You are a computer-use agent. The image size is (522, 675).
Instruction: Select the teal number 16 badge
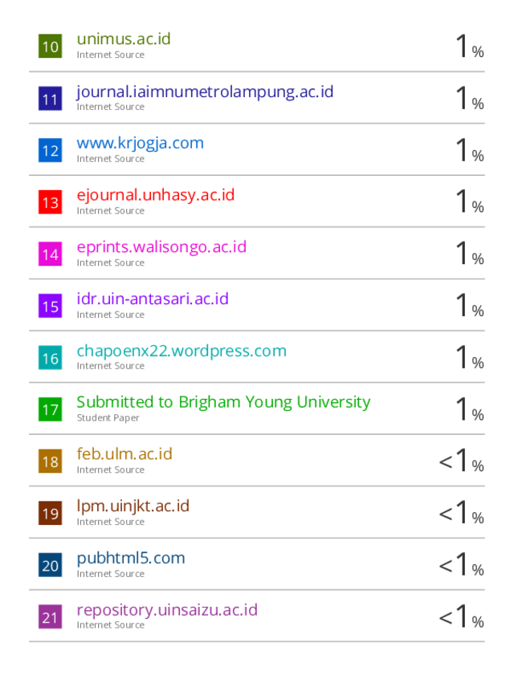point(50,358)
